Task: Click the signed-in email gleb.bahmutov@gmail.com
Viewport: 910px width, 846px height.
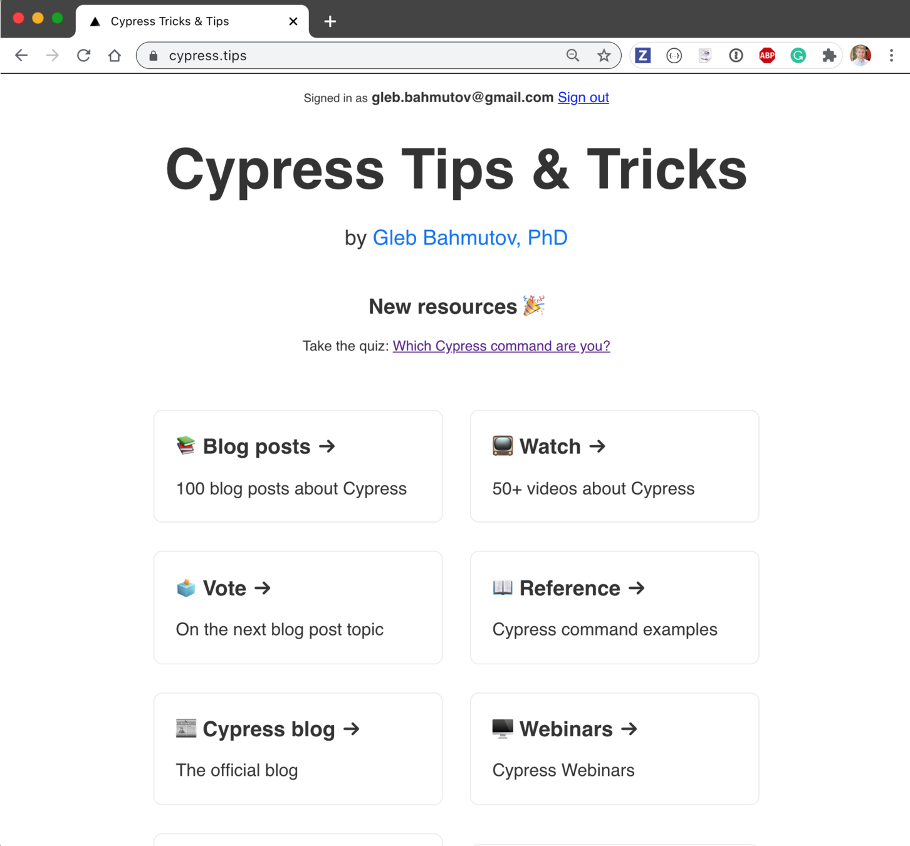Action: pyautogui.click(x=463, y=97)
